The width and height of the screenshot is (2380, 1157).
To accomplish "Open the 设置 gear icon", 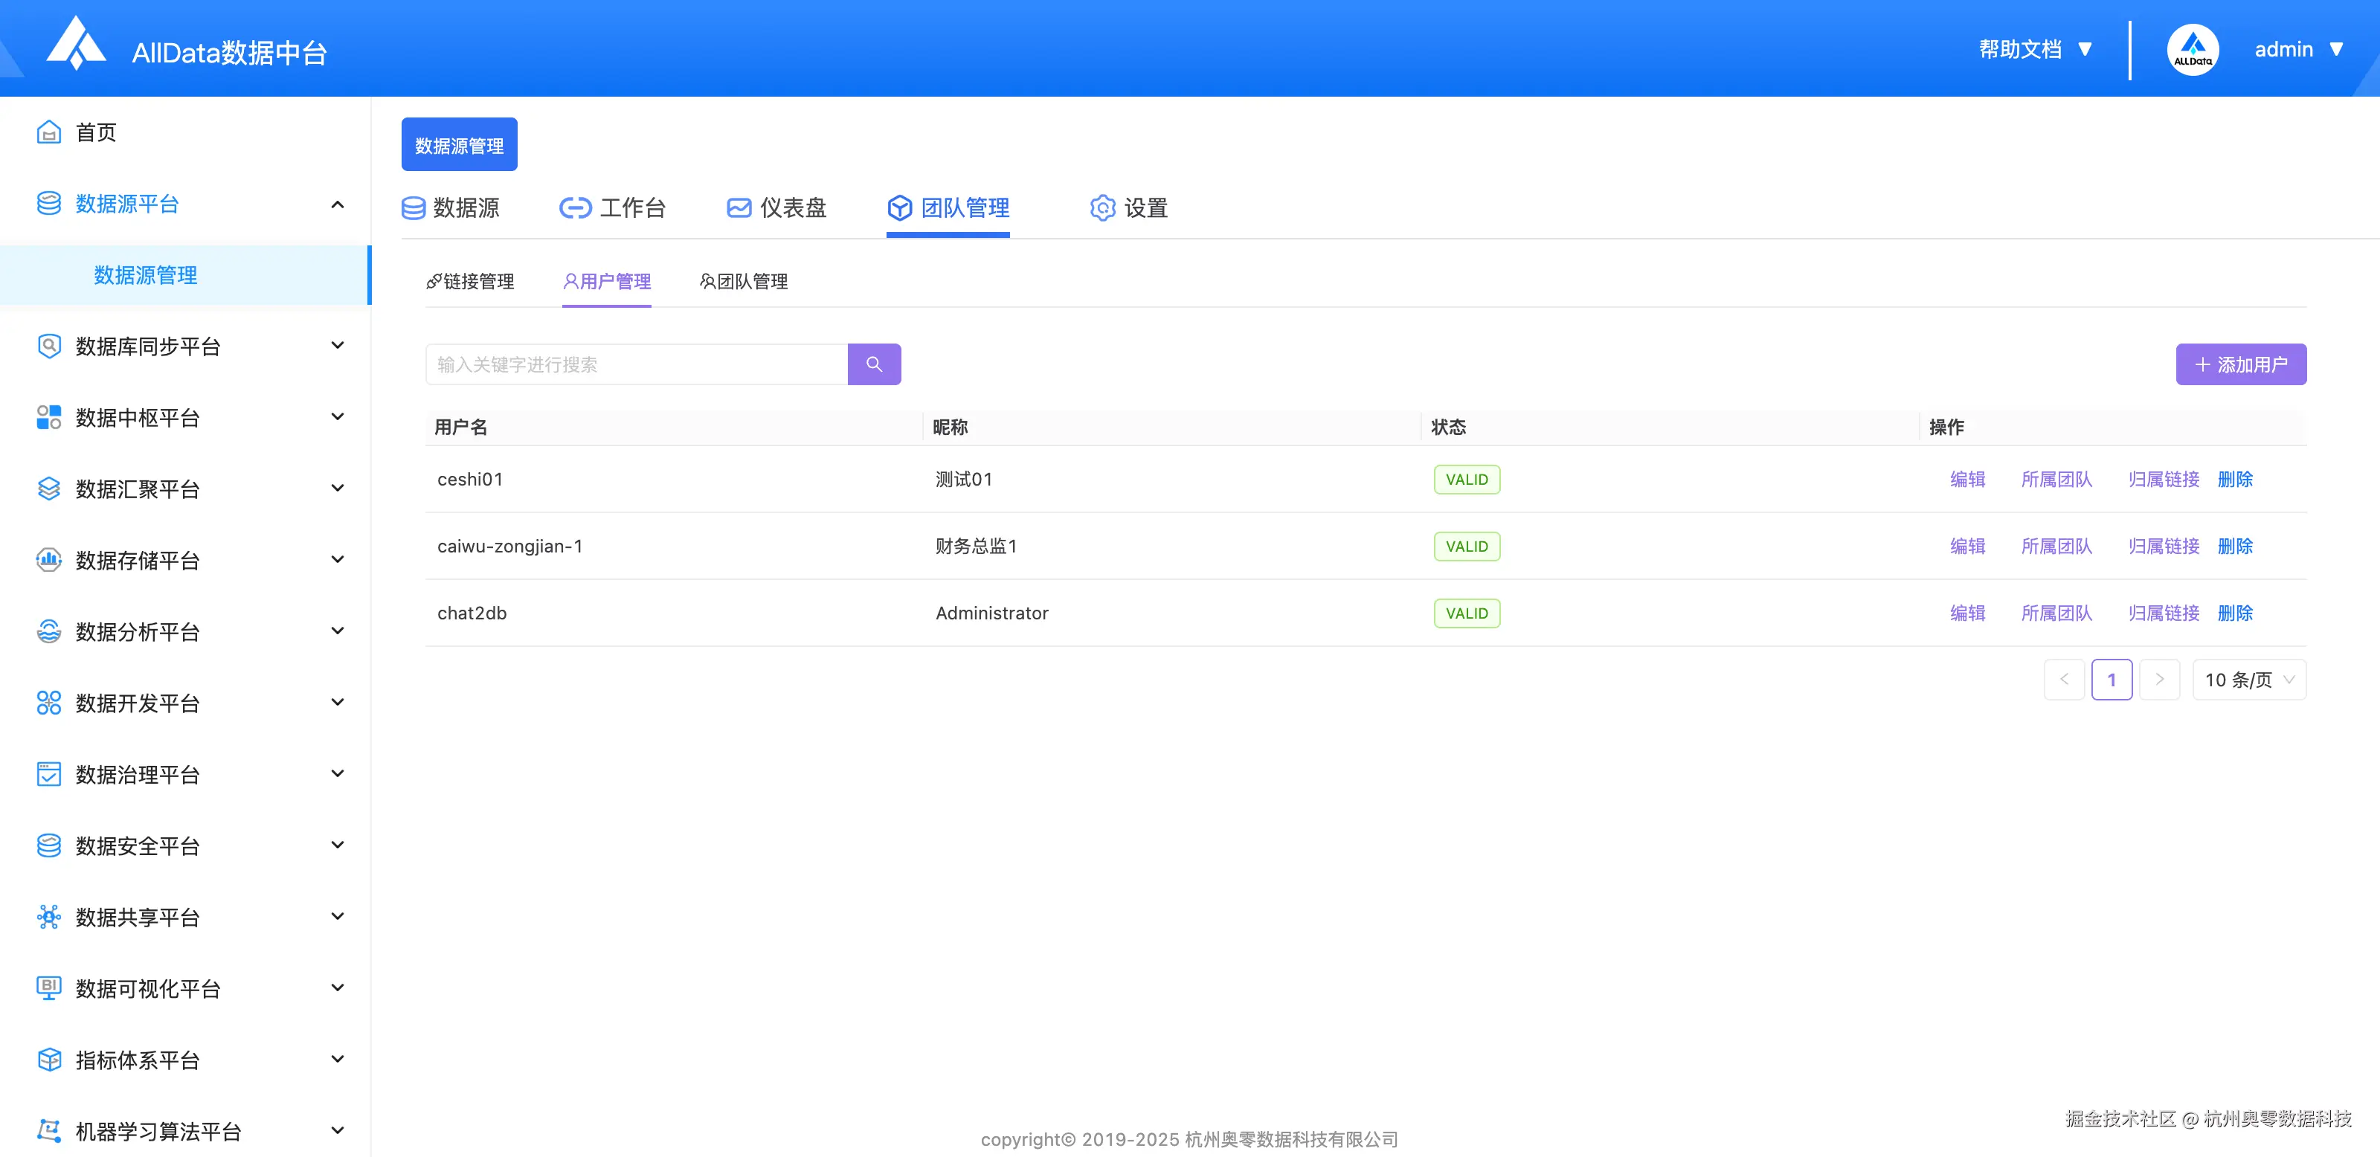I will pos(1101,207).
